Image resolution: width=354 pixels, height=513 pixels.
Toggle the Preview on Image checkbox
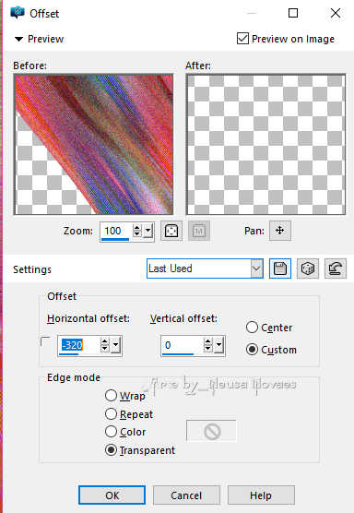coord(242,39)
